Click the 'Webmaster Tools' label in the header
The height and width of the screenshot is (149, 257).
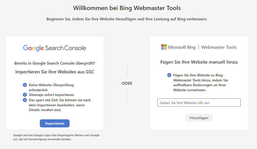219,47
